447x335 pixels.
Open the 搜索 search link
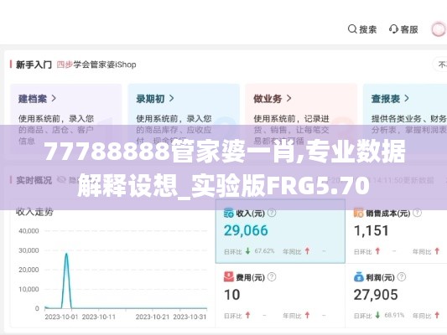368,29
